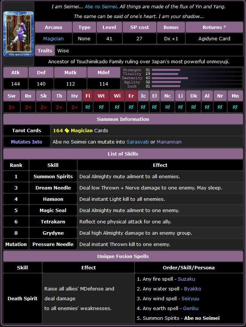Go to the Seiryuu persona page
The image size is (246, 327).
pyautogui.click(x=190, y=299)
